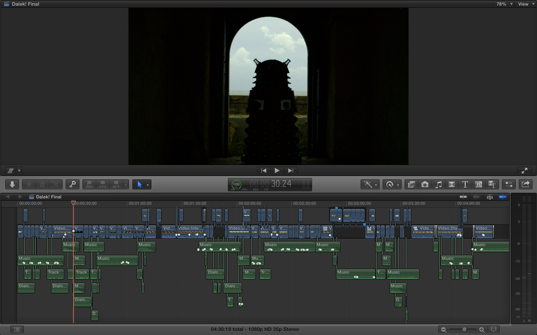Mark clip as Favorite with green star
The width and height of the screenshot is (537, 335).
coord(29,184)
